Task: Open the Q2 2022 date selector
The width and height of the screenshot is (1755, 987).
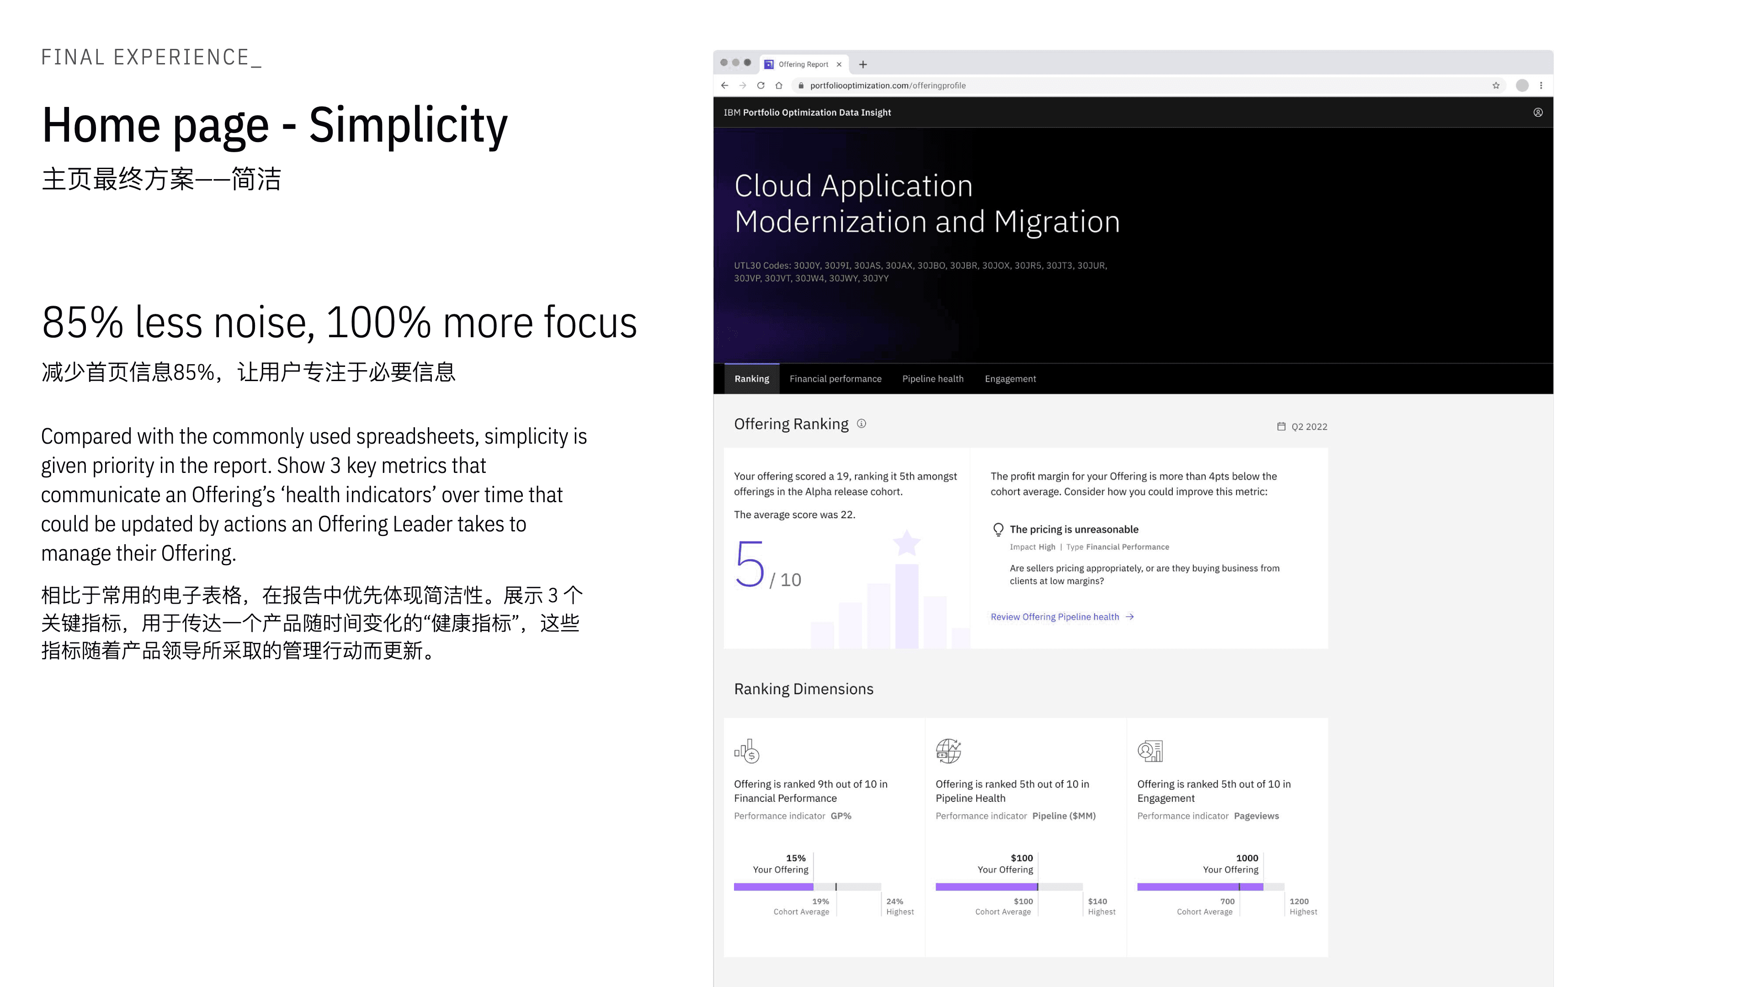Action: [1302, 426]
